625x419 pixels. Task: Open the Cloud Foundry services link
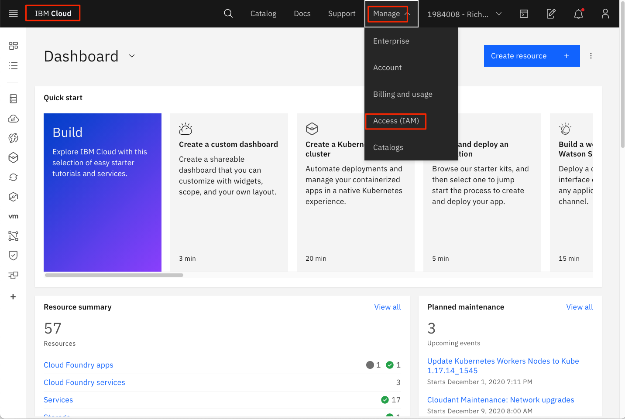84,382
